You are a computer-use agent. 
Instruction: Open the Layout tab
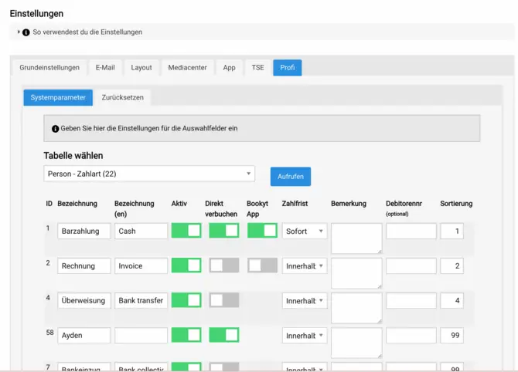click(141, 68)
